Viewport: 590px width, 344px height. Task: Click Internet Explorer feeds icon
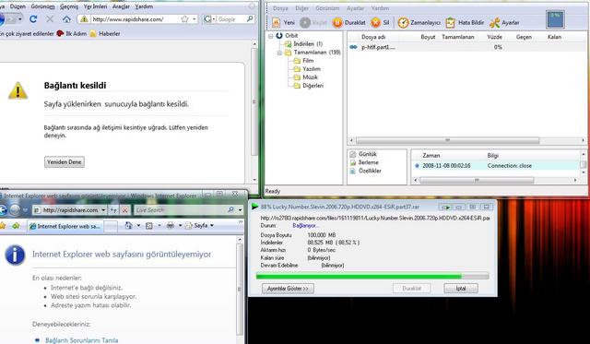(149, 225)
